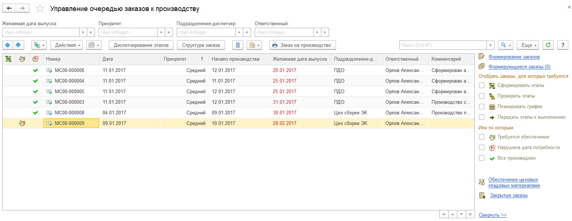Image resolution: width=572 pixels, height=221 pixels.
Task: Open the reports icon dropdown next to Действия
Action: (x=93, y=45)
